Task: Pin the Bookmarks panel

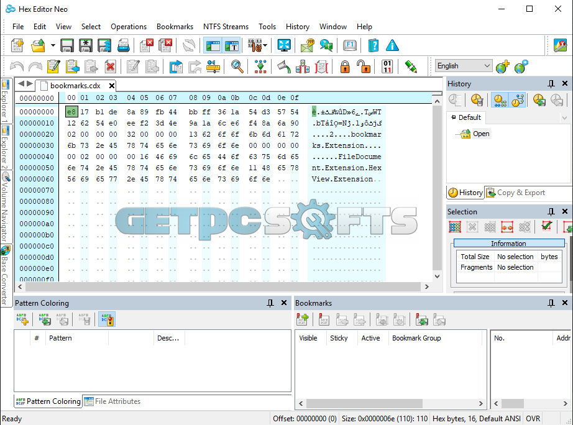Action: [551, 303]
